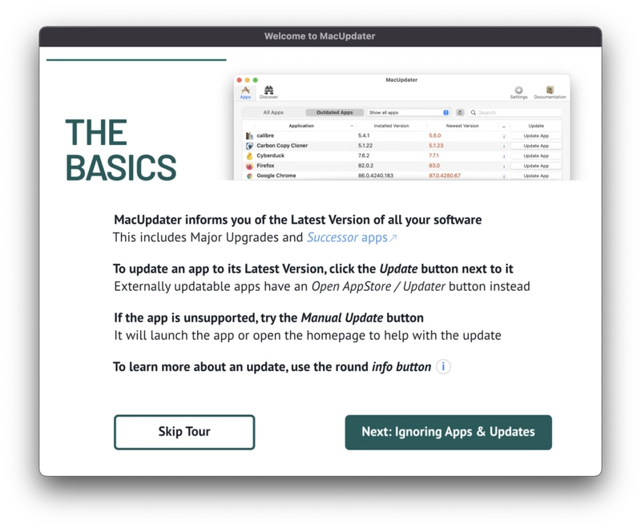Refresh the outdated apps list
The width and height of the screenshot is (641, 528).
[460, 112]
